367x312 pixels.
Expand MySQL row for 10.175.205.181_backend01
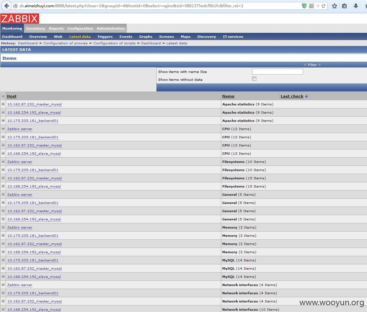click(3, 260)
